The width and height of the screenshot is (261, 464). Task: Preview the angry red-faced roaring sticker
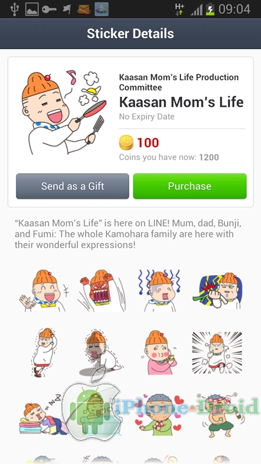(101, 291)
